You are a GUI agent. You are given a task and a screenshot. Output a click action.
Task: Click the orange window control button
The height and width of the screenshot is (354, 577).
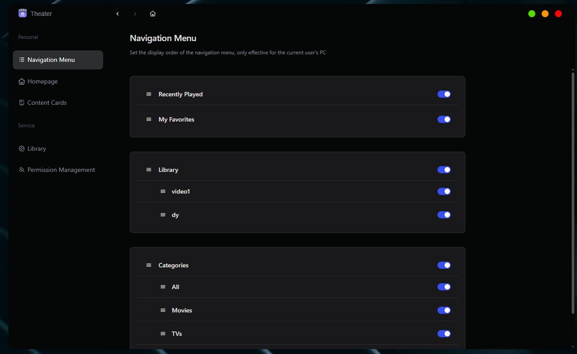545,14
